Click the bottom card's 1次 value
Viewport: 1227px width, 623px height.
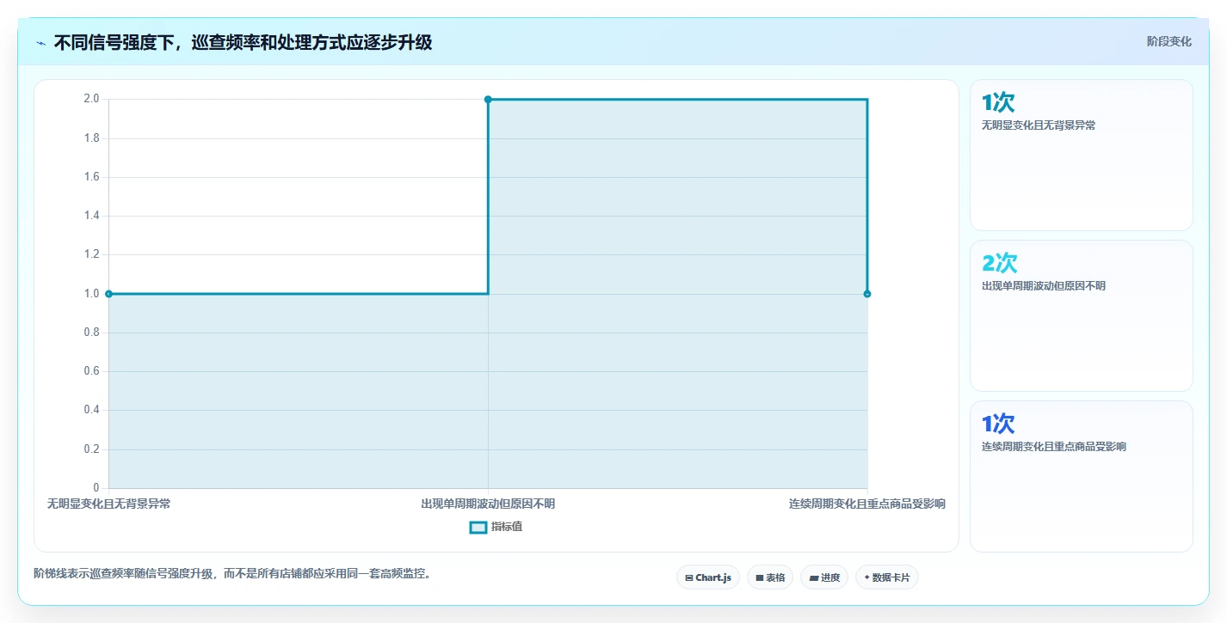click(x=998, y=424)
